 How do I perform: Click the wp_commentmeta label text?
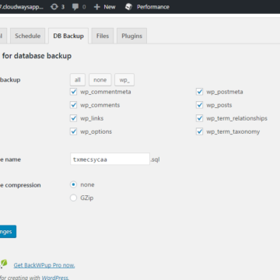(x=106, y=92)
